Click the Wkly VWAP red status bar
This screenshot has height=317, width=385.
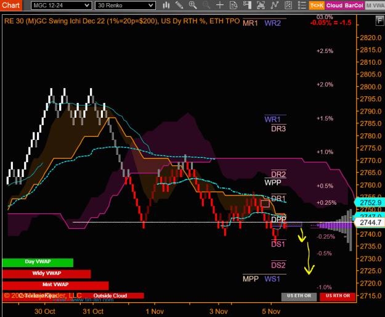click(46, 274)
